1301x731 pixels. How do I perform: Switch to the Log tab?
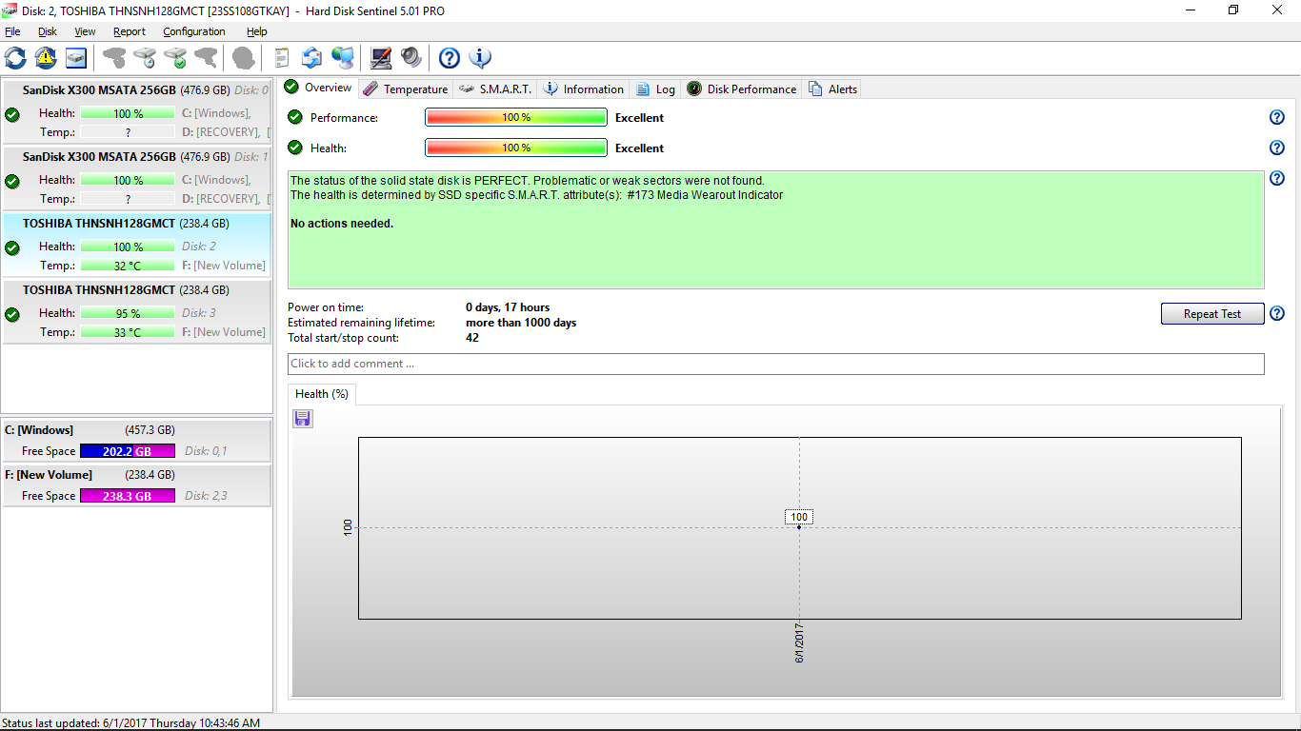point(655,89)
